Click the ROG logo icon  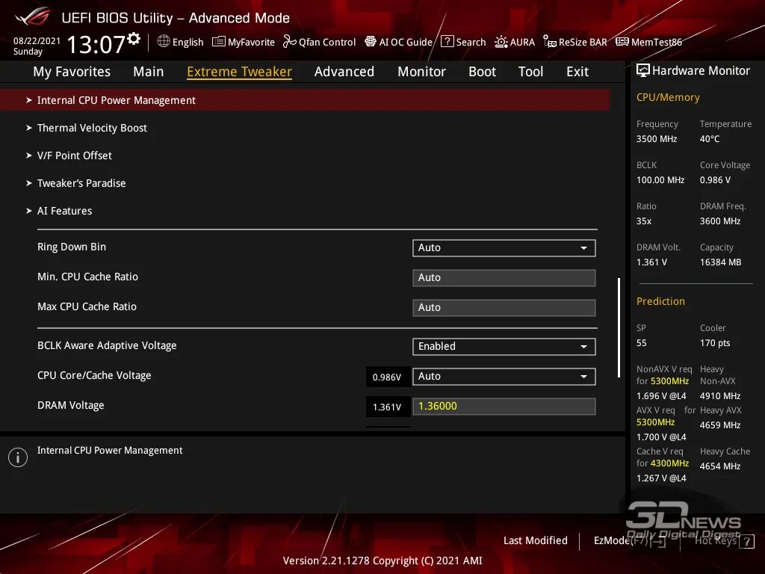click(x=33, y=16)
